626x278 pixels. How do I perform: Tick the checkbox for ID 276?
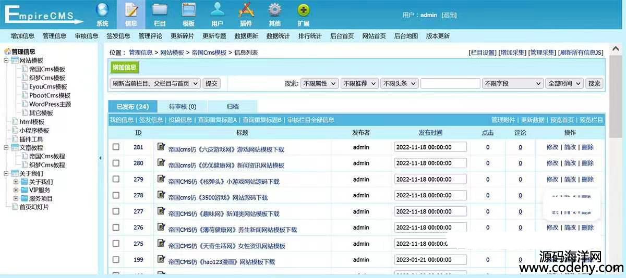coord(116,228)
